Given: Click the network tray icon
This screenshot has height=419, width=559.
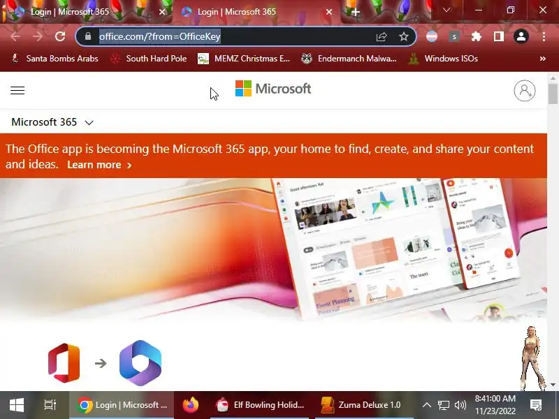Looking at the screenshot, I should tap(444, 405).
